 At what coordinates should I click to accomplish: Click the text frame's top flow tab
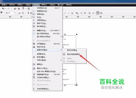pos(65,35)
